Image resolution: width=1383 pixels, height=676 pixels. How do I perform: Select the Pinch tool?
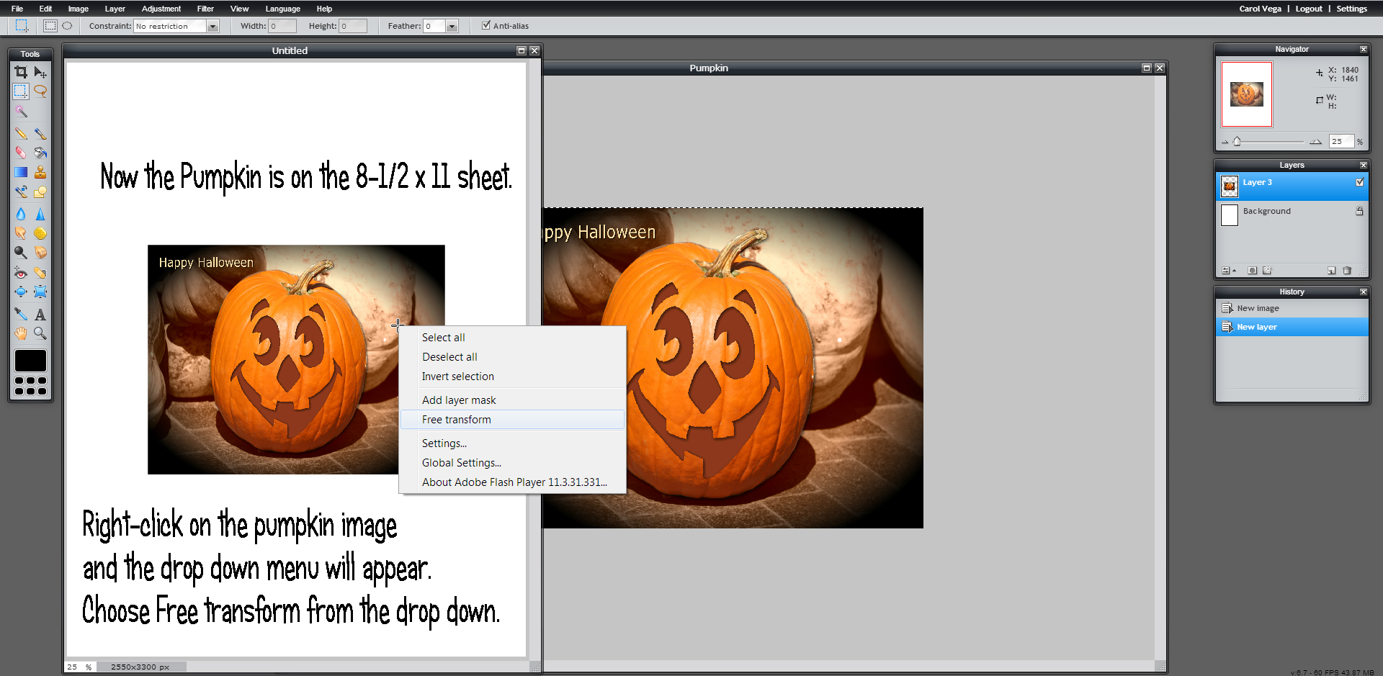pyautogui.click(x=40, y=292)
